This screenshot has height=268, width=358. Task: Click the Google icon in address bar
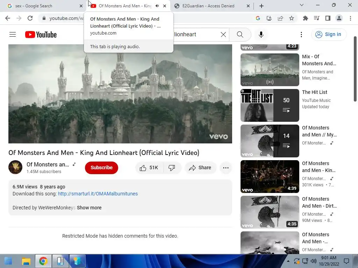pyautogui.click(x=258, y=18)
